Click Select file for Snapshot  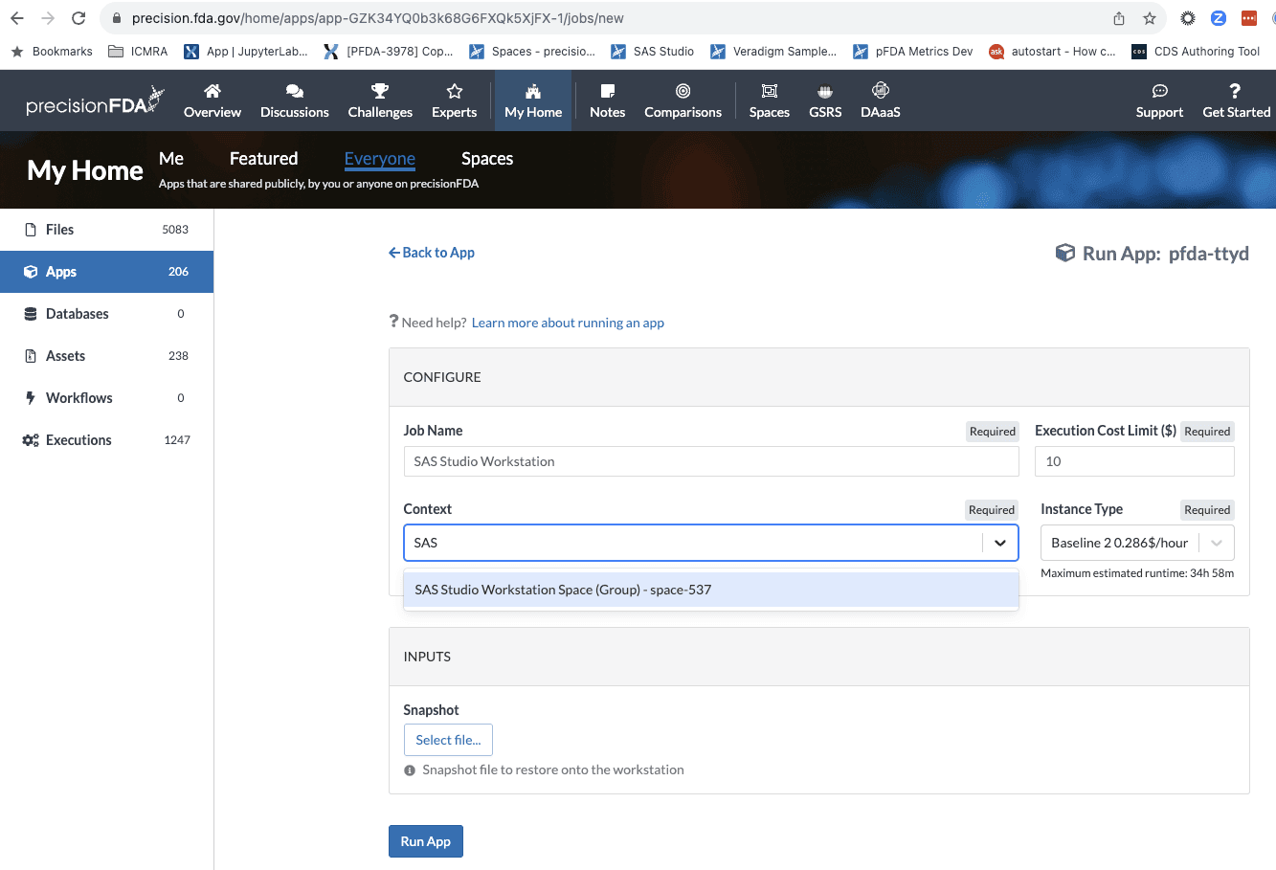448,740
